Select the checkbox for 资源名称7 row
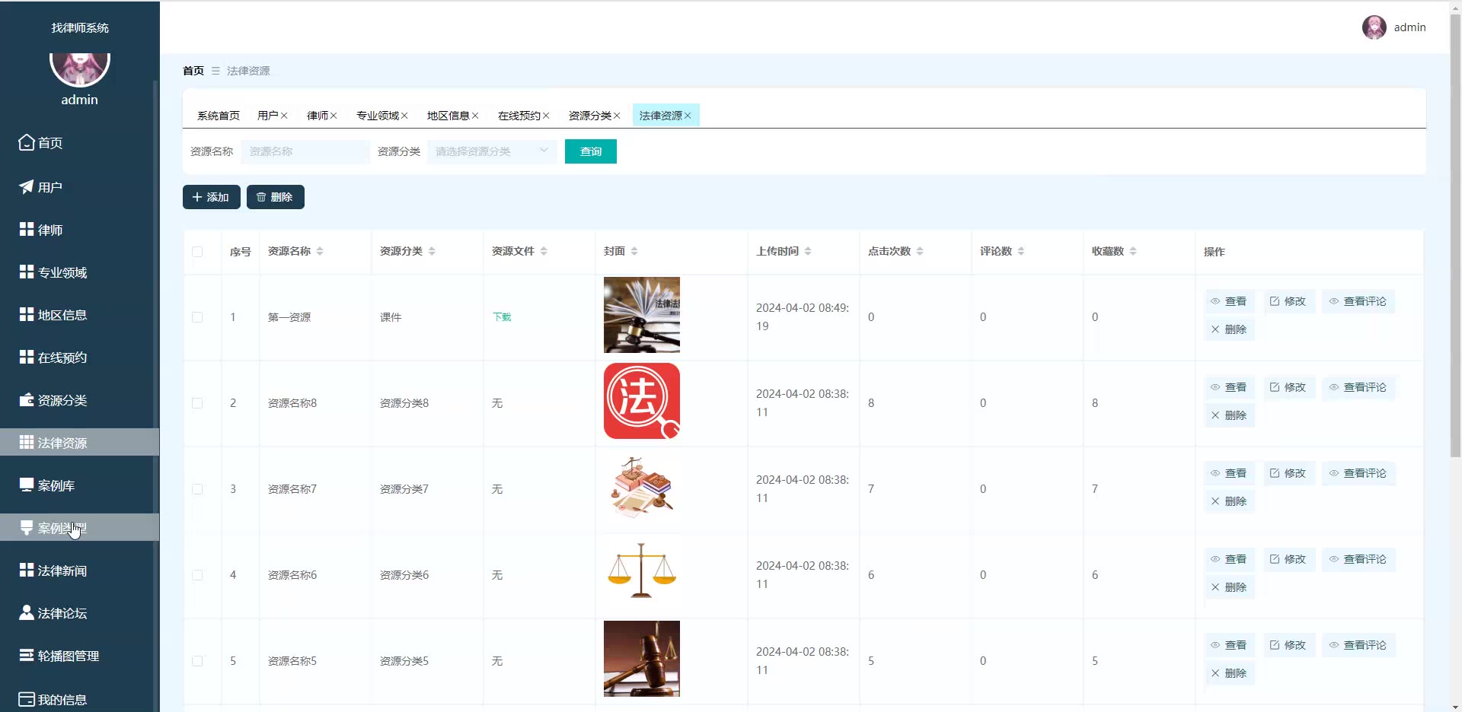This screenshot has width=1462, height=712. (x=197, y=489)
